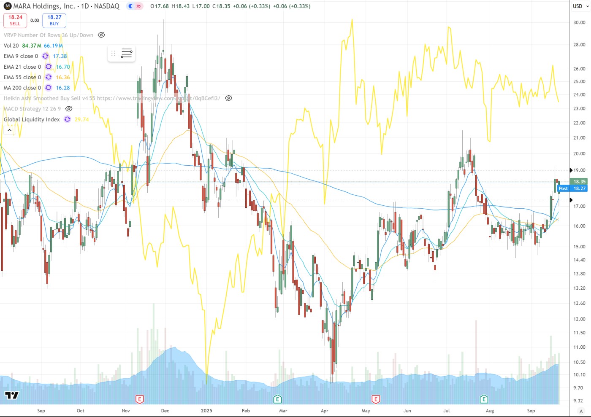Click the Global Liquidity Index refresh icon

pos(67,119)
